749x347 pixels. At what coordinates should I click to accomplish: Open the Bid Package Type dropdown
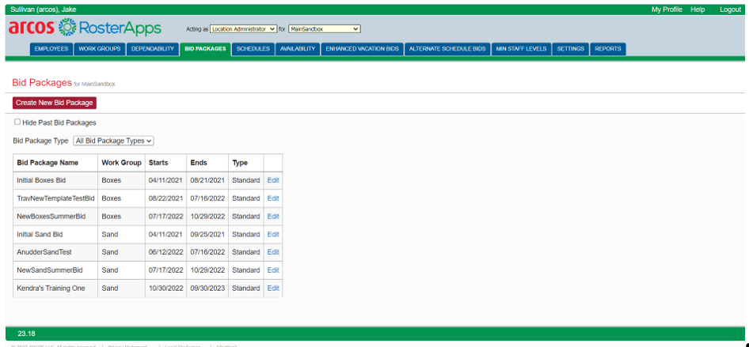click(113, 141)
